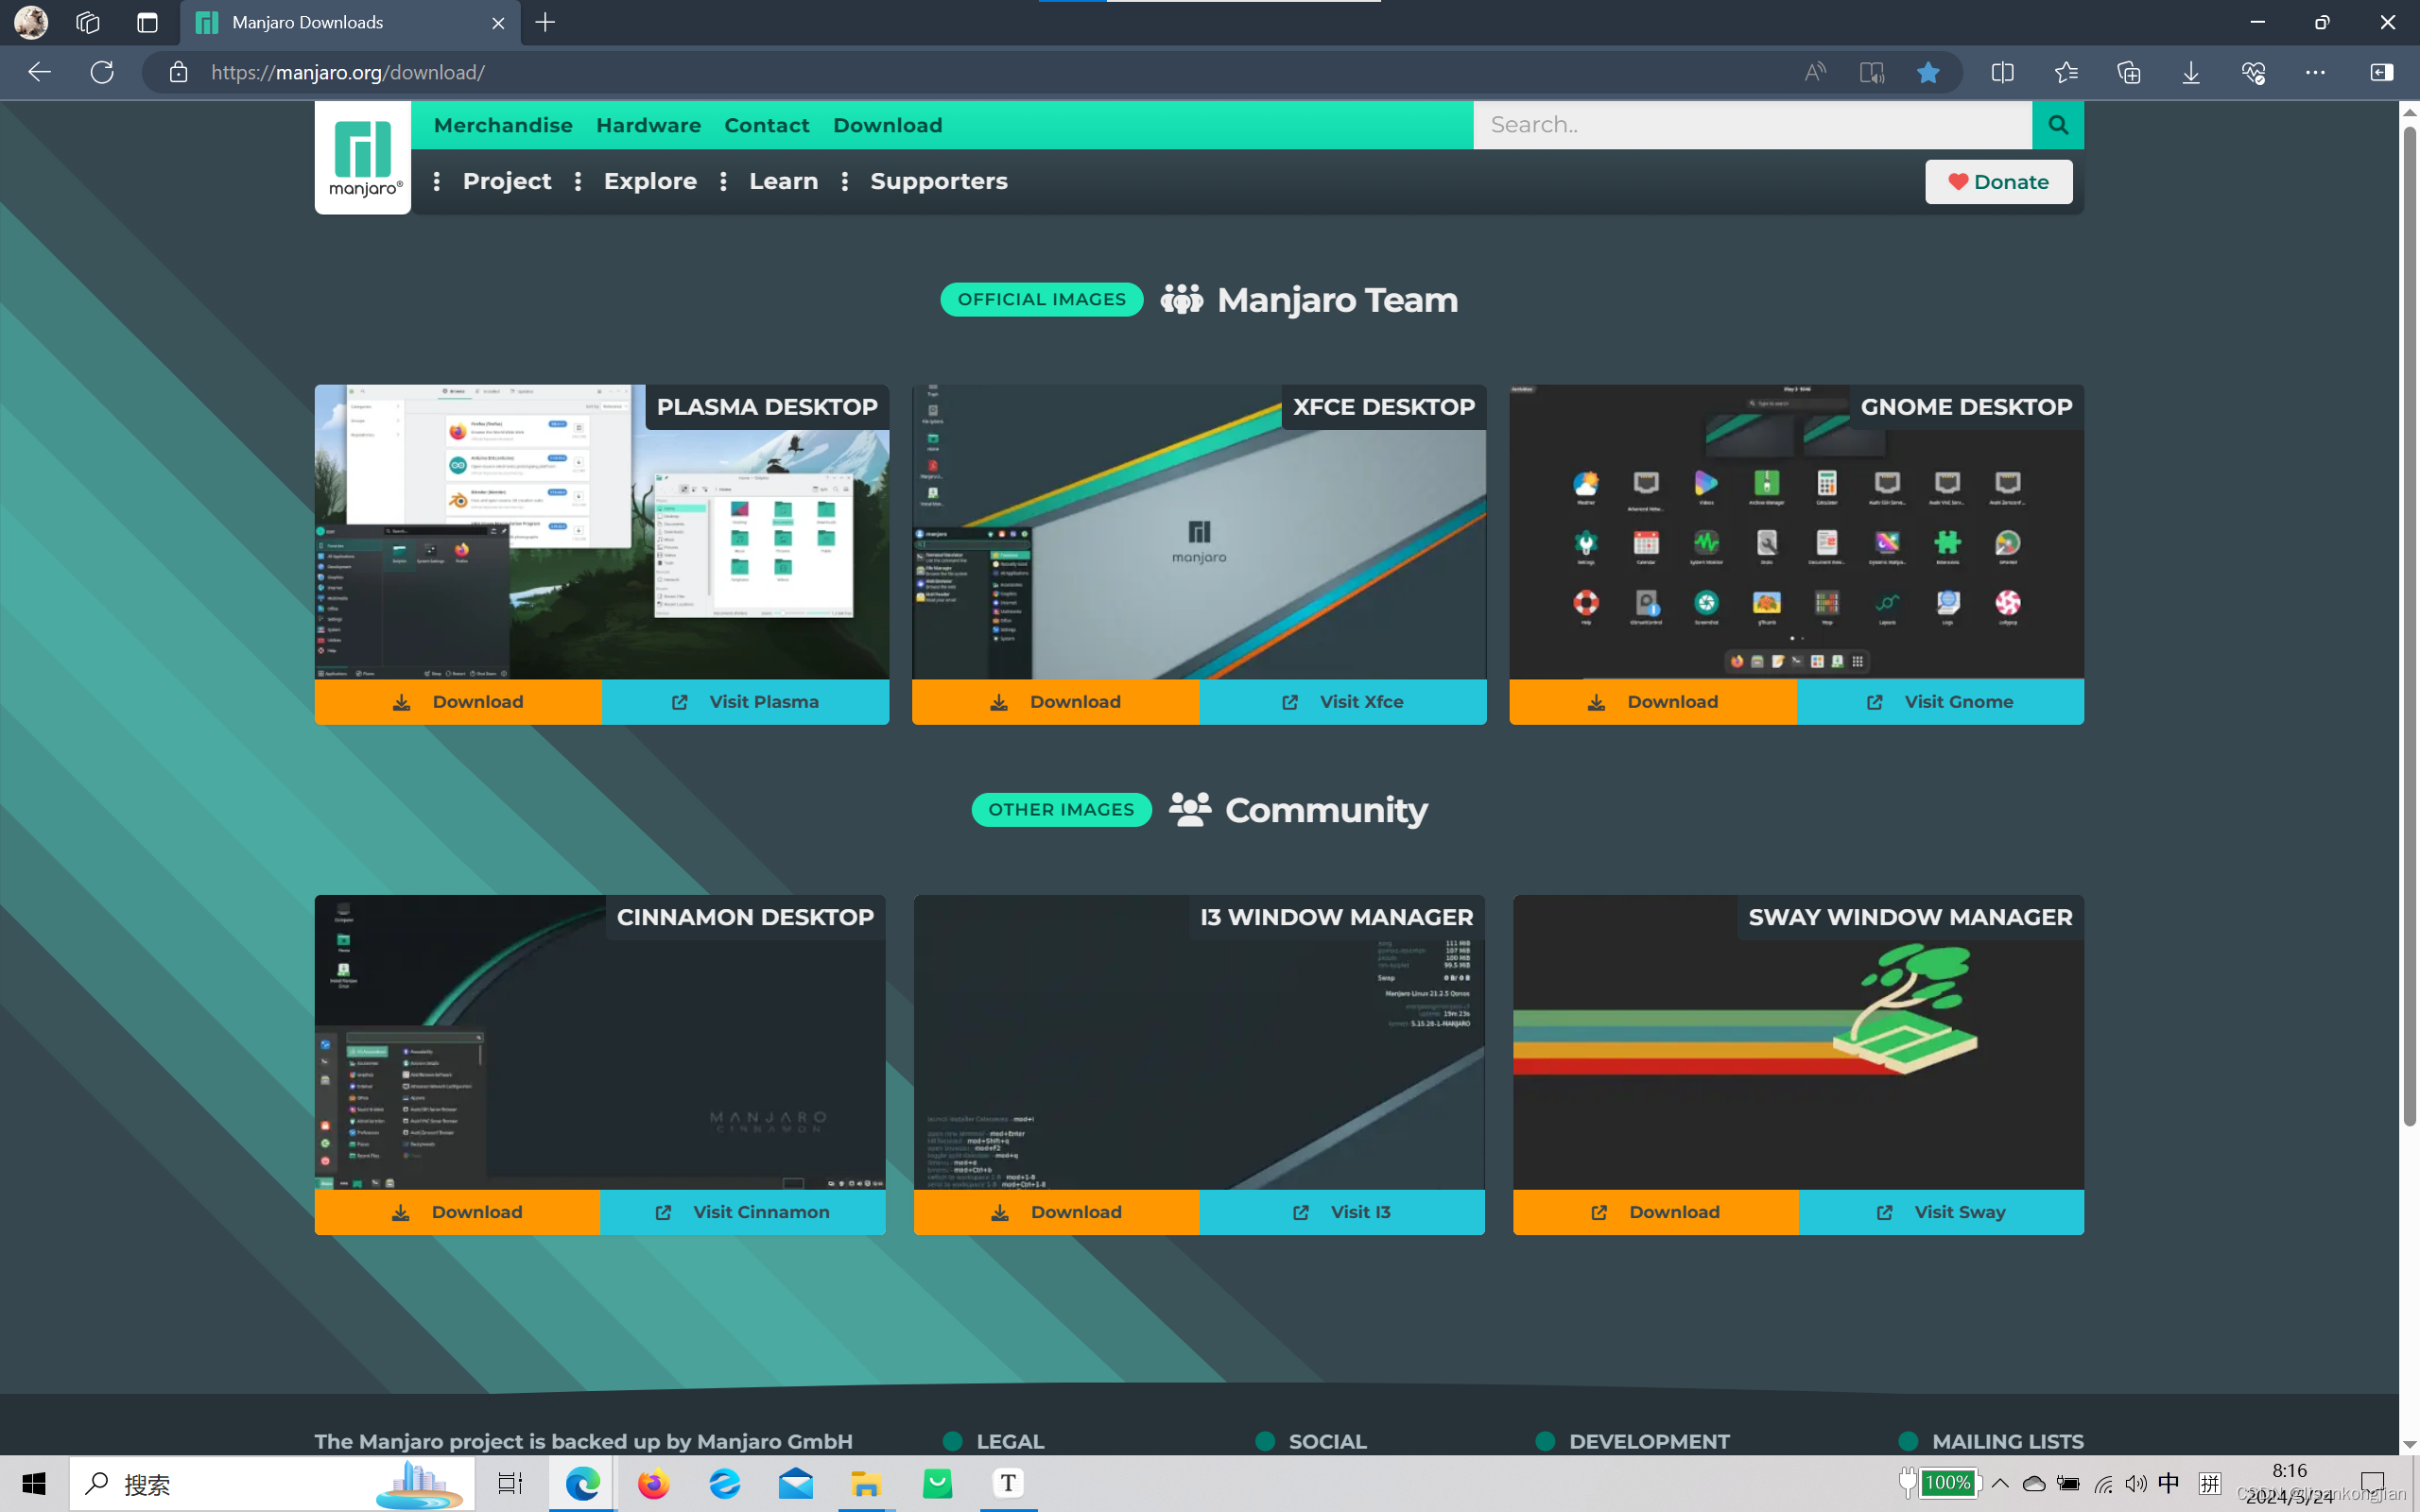Click the Read Aloud icon in the address bar

1815,71
